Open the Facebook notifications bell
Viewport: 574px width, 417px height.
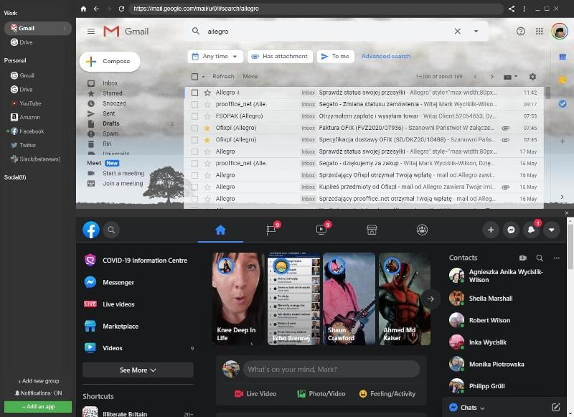(531, 230)
